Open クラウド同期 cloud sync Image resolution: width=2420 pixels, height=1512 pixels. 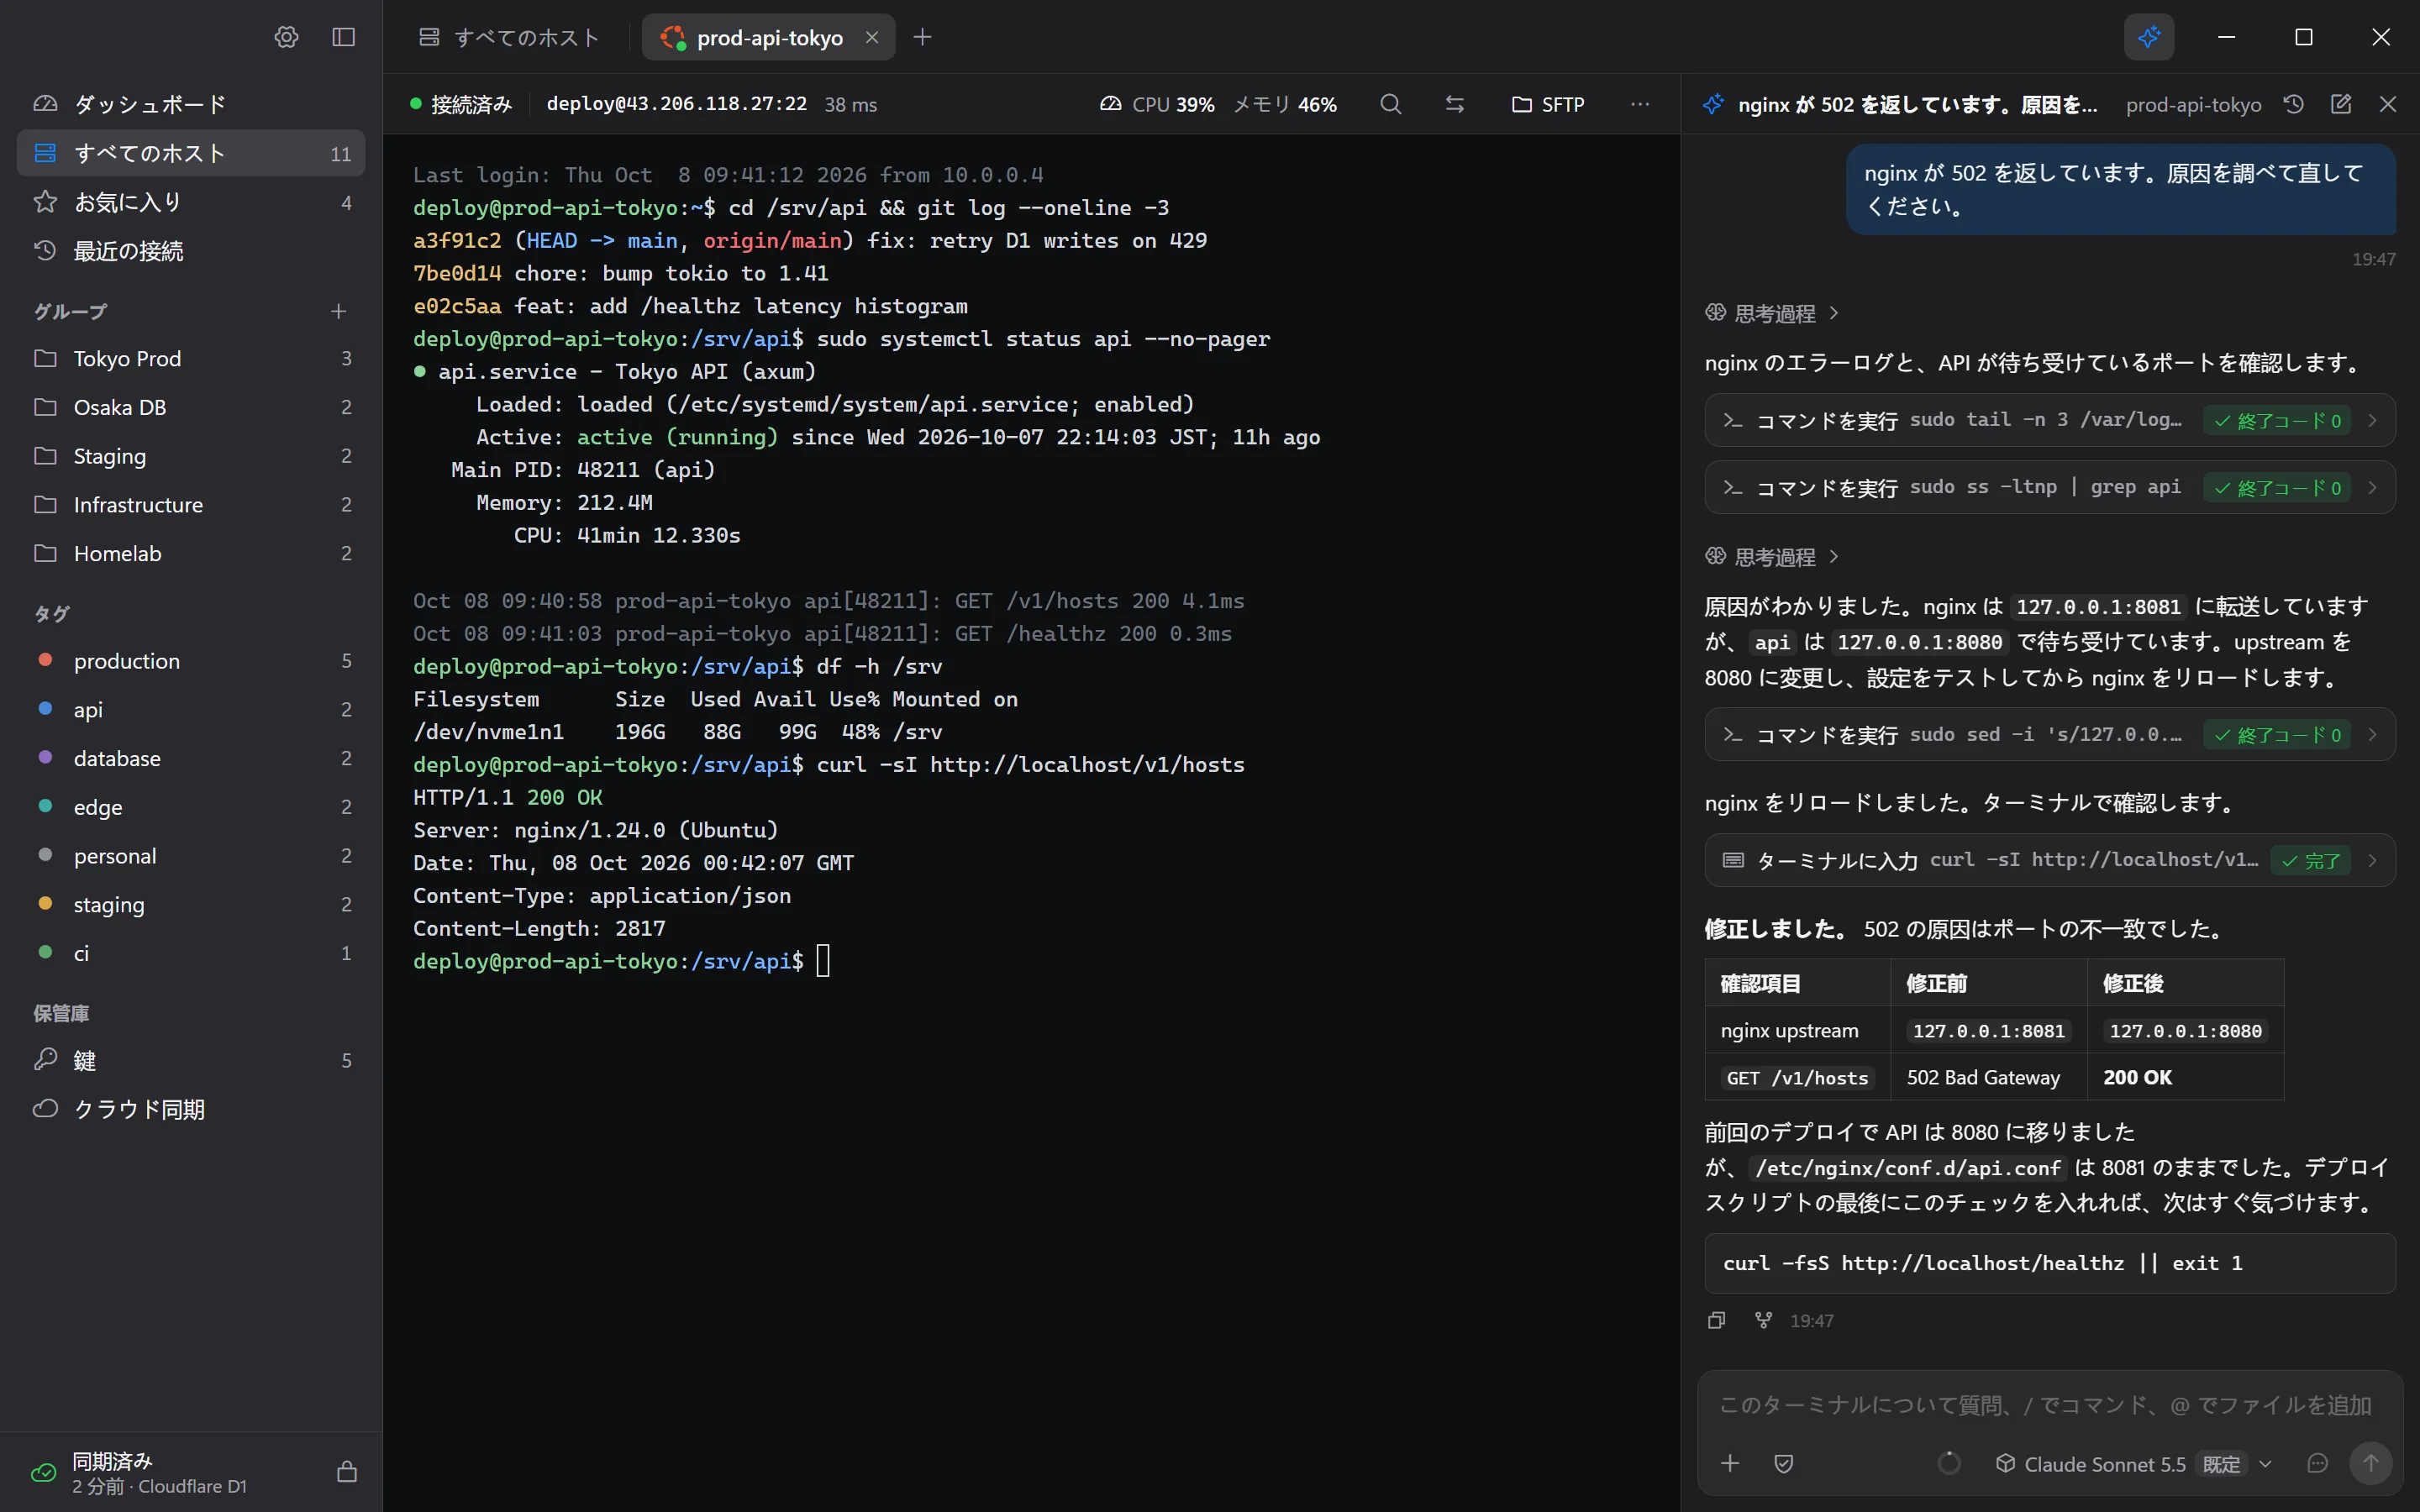pyautogui.click(x=191, y=1109)
